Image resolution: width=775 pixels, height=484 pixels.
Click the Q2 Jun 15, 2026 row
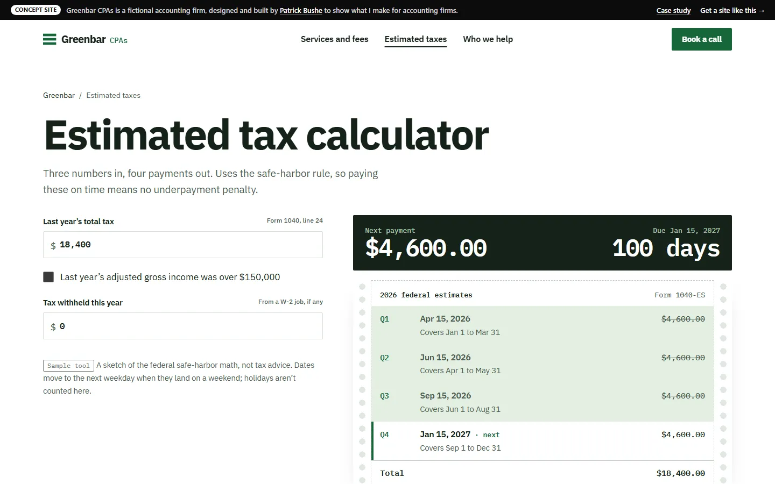click(x=542, y=364)
